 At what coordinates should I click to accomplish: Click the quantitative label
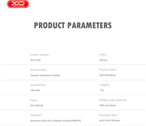click(x=38, y=85)
